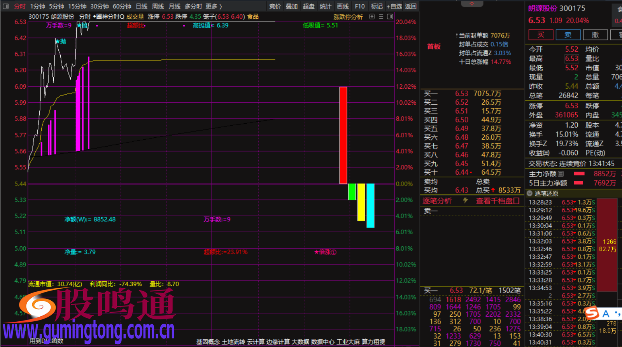Expand the 更多 period options
Image resolution: width=622 pixels, height=347 pixels.
pos(213,6)
